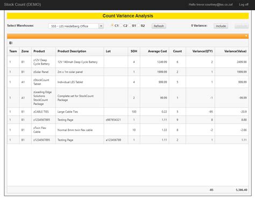Open the Hello trevor.courtney user link

click(x=210, y=4)
